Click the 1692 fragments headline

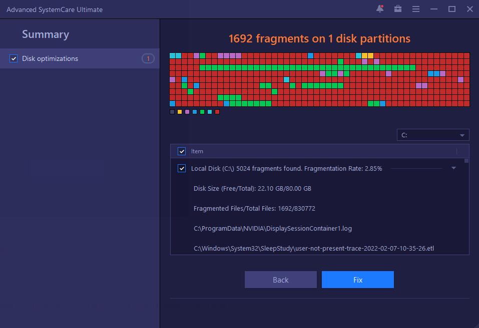click(319, 38)
